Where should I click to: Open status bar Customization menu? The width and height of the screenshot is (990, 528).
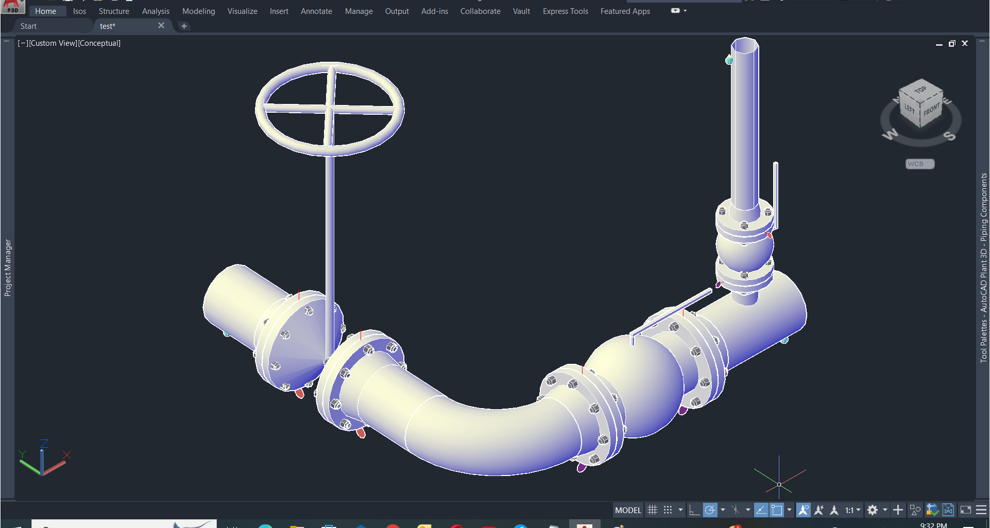pos(981,510)
